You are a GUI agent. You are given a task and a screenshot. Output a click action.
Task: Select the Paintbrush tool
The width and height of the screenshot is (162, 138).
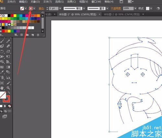click(x=2, y=41)
